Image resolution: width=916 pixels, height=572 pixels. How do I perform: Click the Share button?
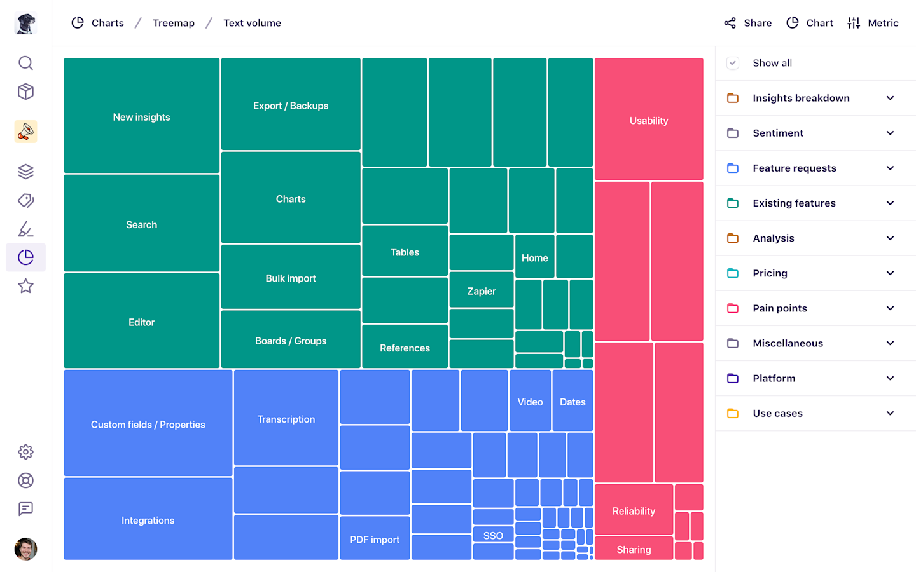pos(748,23)
